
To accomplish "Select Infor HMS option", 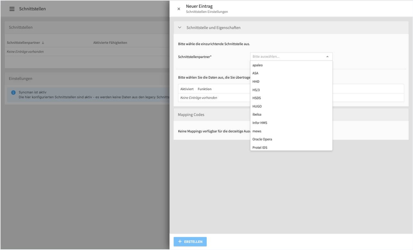I will pos(291,123).
